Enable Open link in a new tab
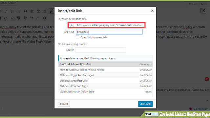The height and width of the screenshot is (118, 210). pyautogui.click(x=77, y=37)
